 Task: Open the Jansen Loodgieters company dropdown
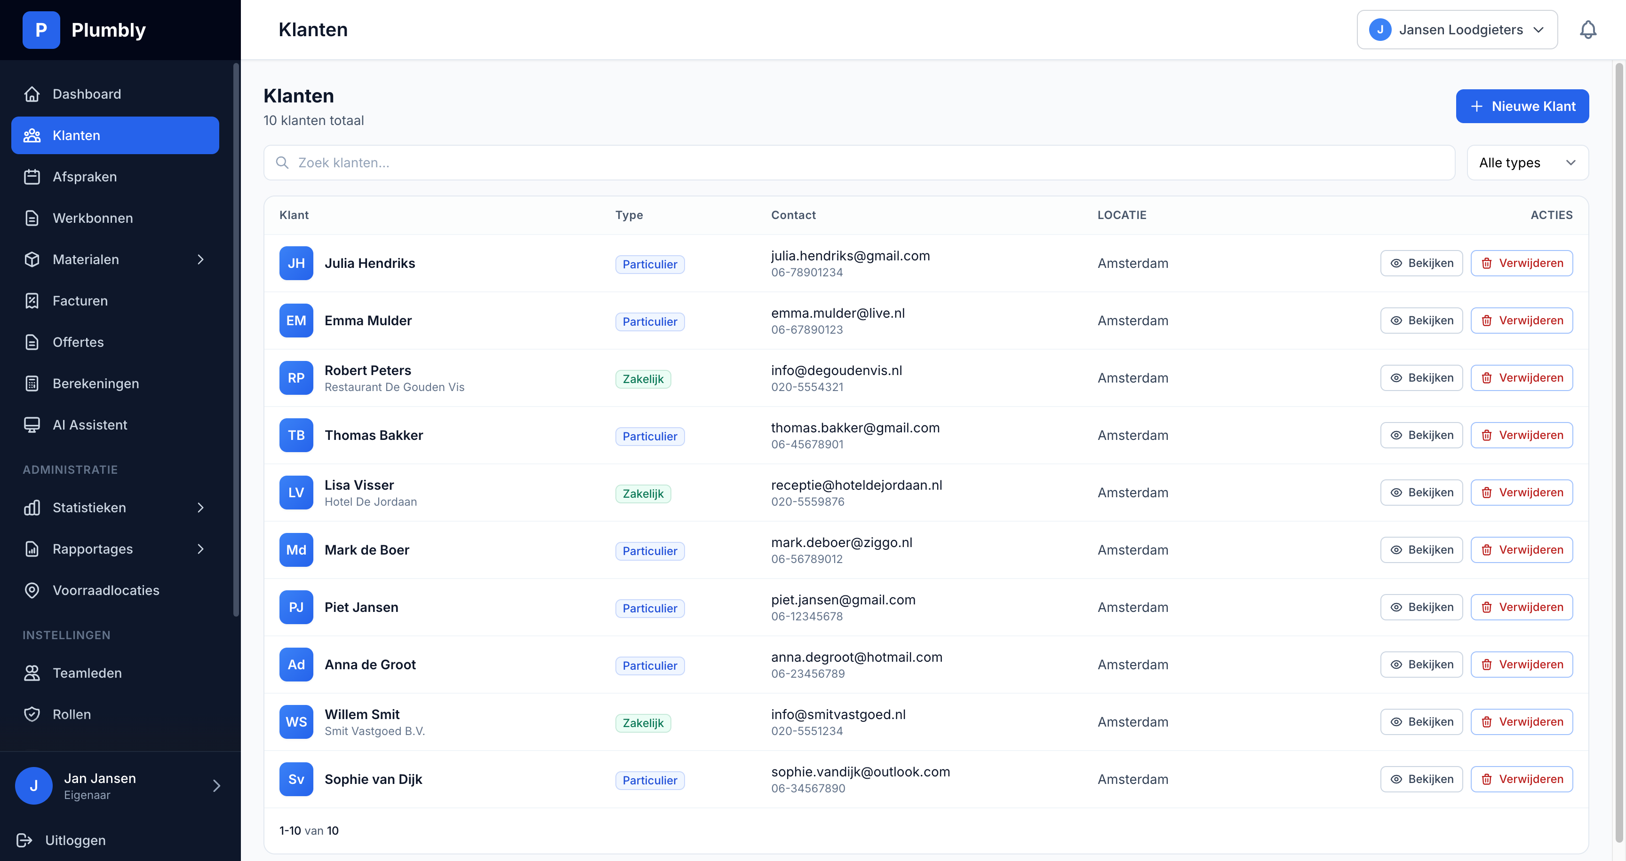(x=1457, y=30)
